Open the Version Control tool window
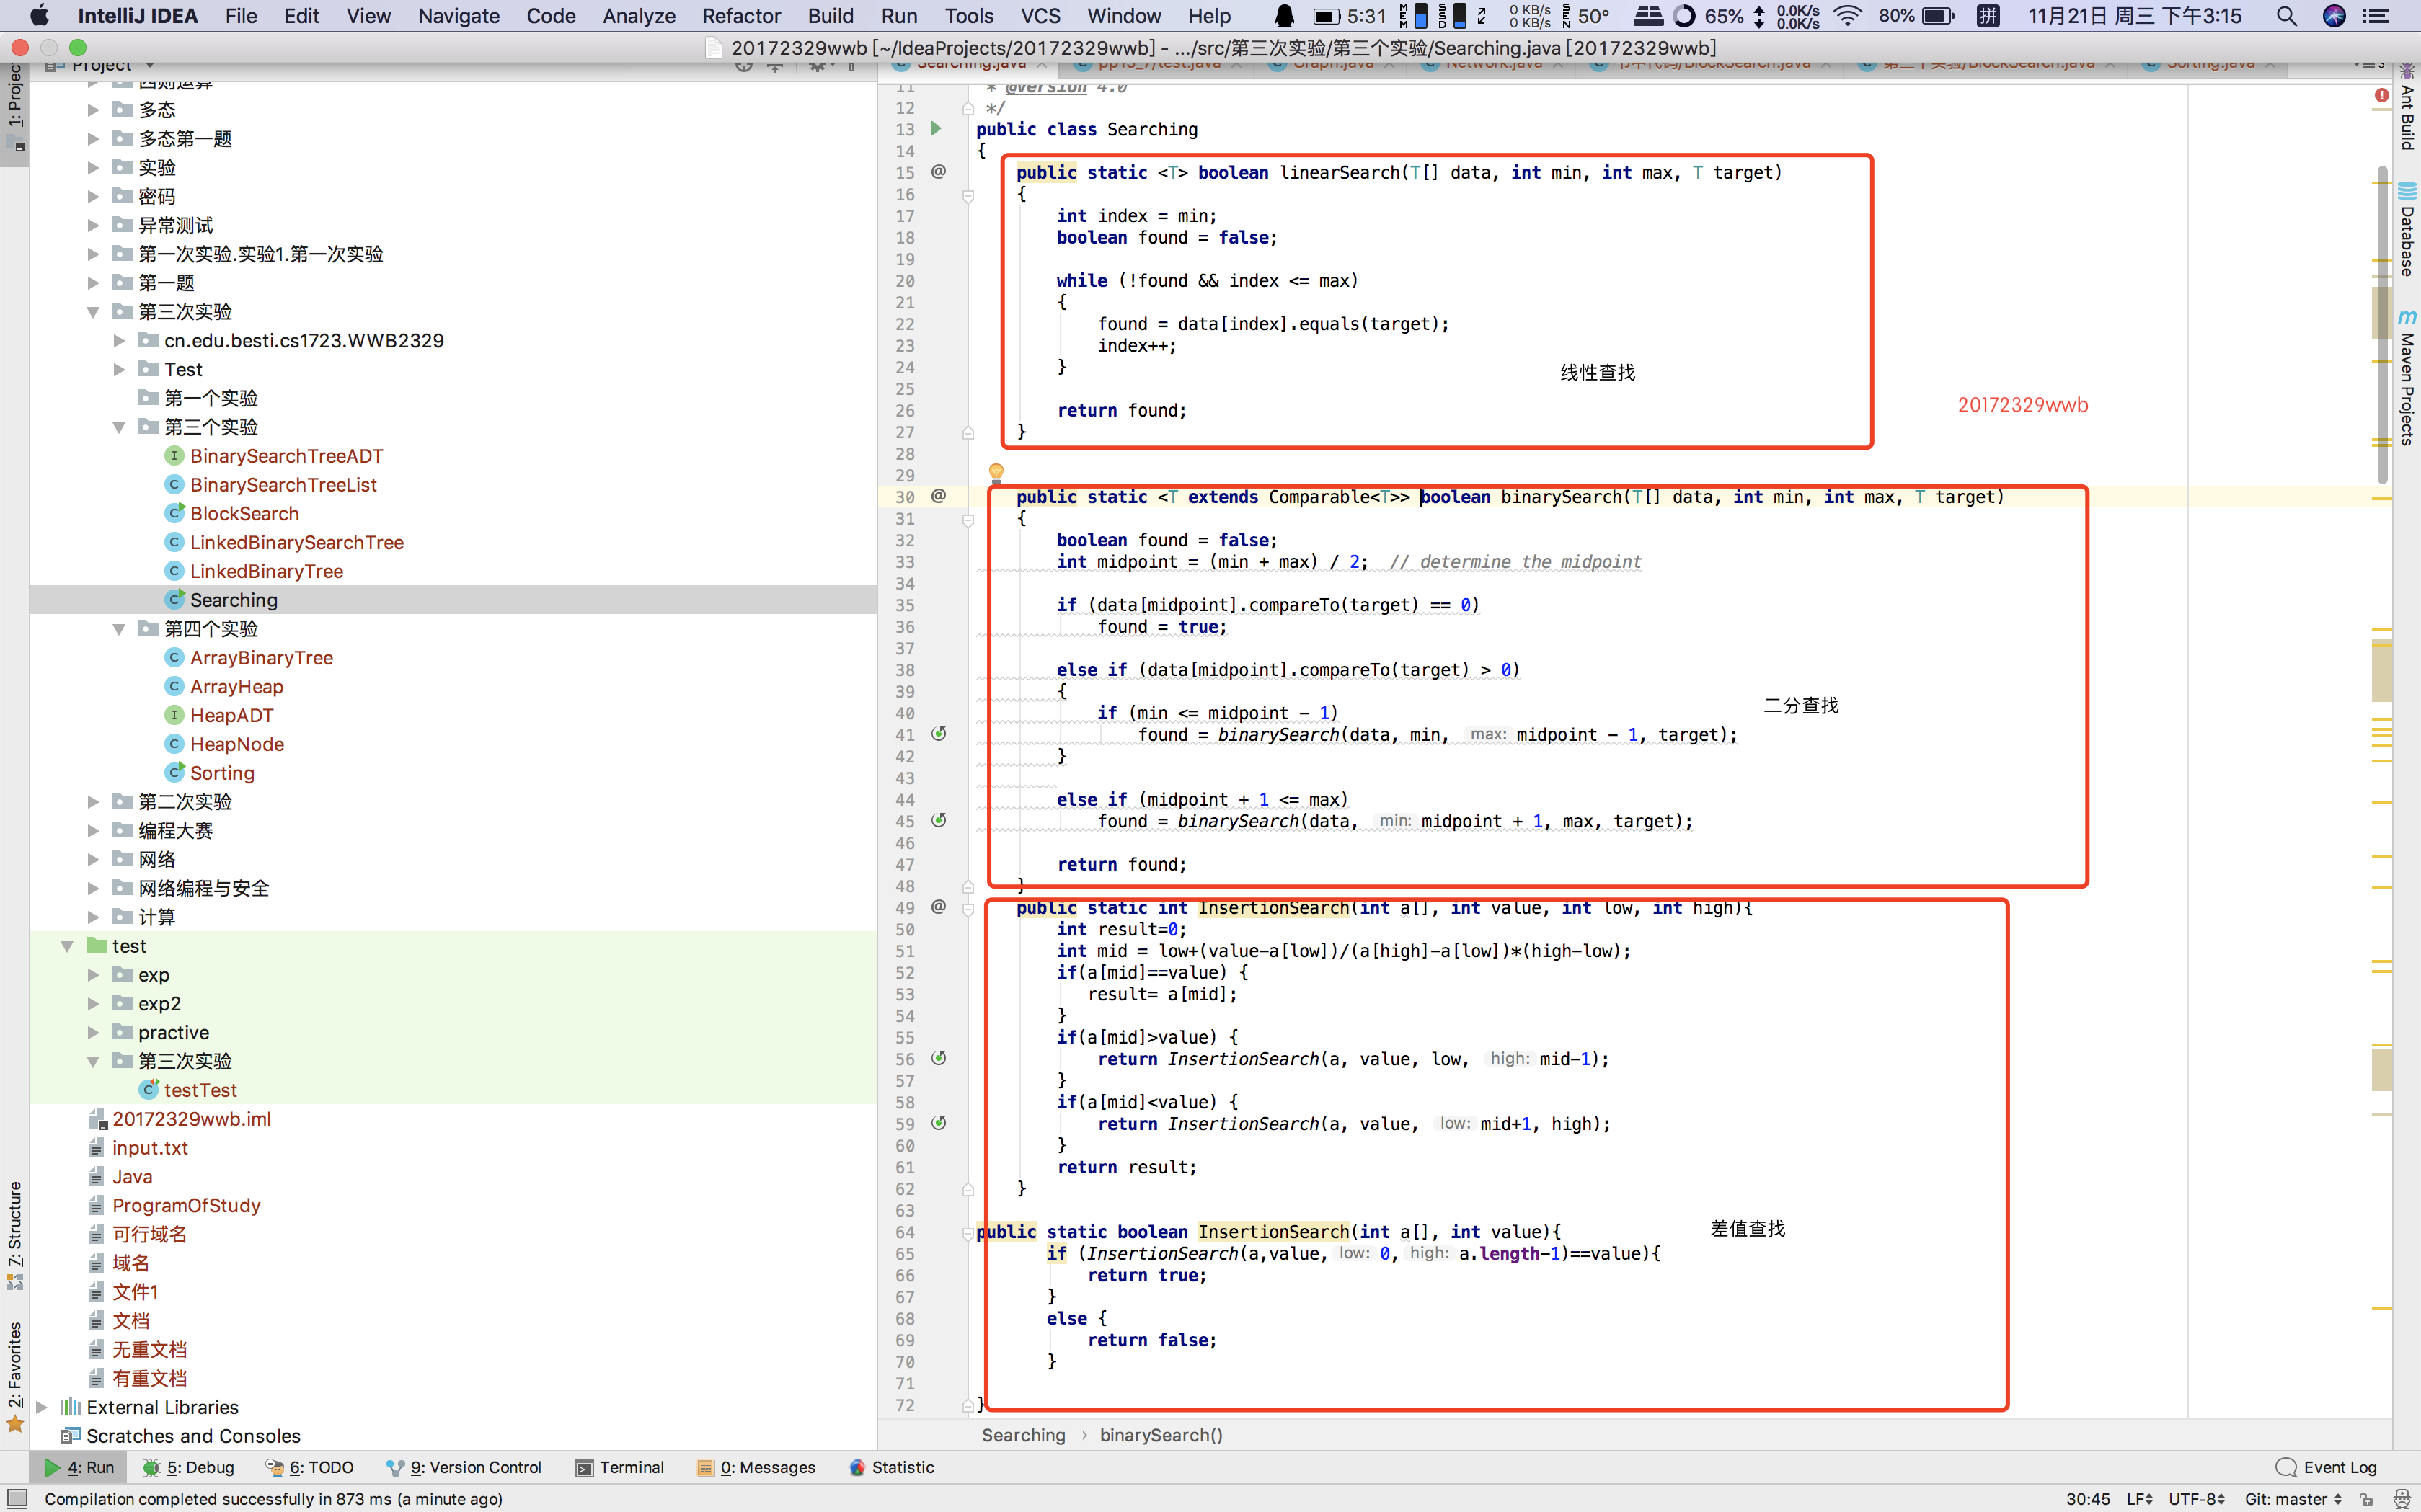This screenshot has width=2421, height=1512. pos(464,1467)
